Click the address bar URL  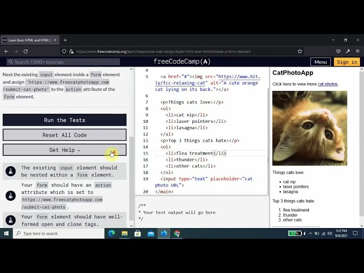click(163, 52)
